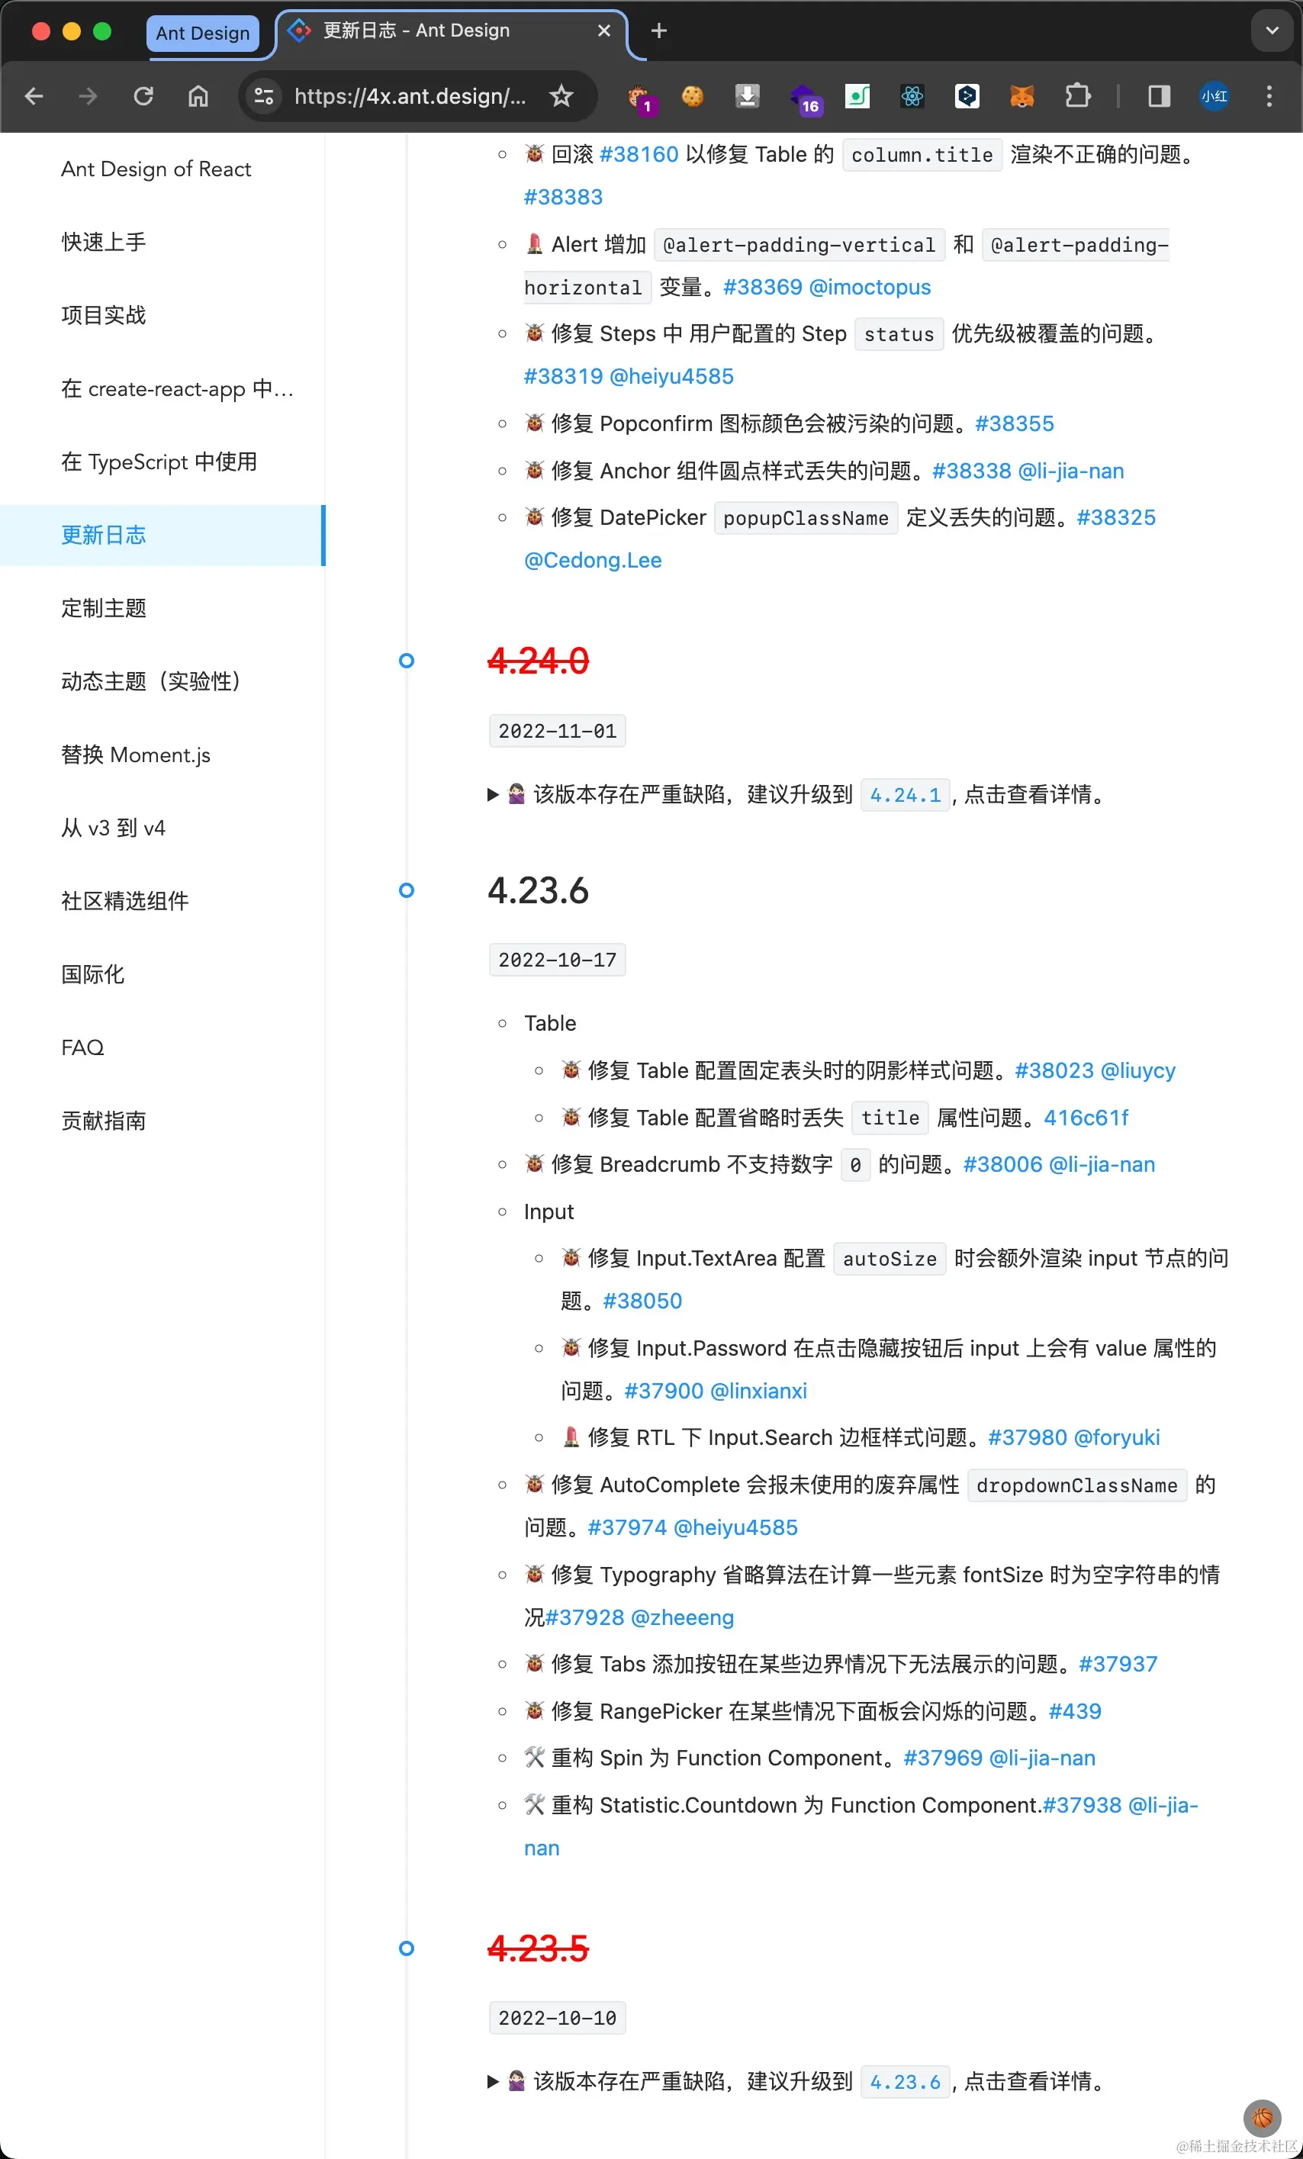Open 替换 Moment.js sidebar item

(x=162, y=755)
